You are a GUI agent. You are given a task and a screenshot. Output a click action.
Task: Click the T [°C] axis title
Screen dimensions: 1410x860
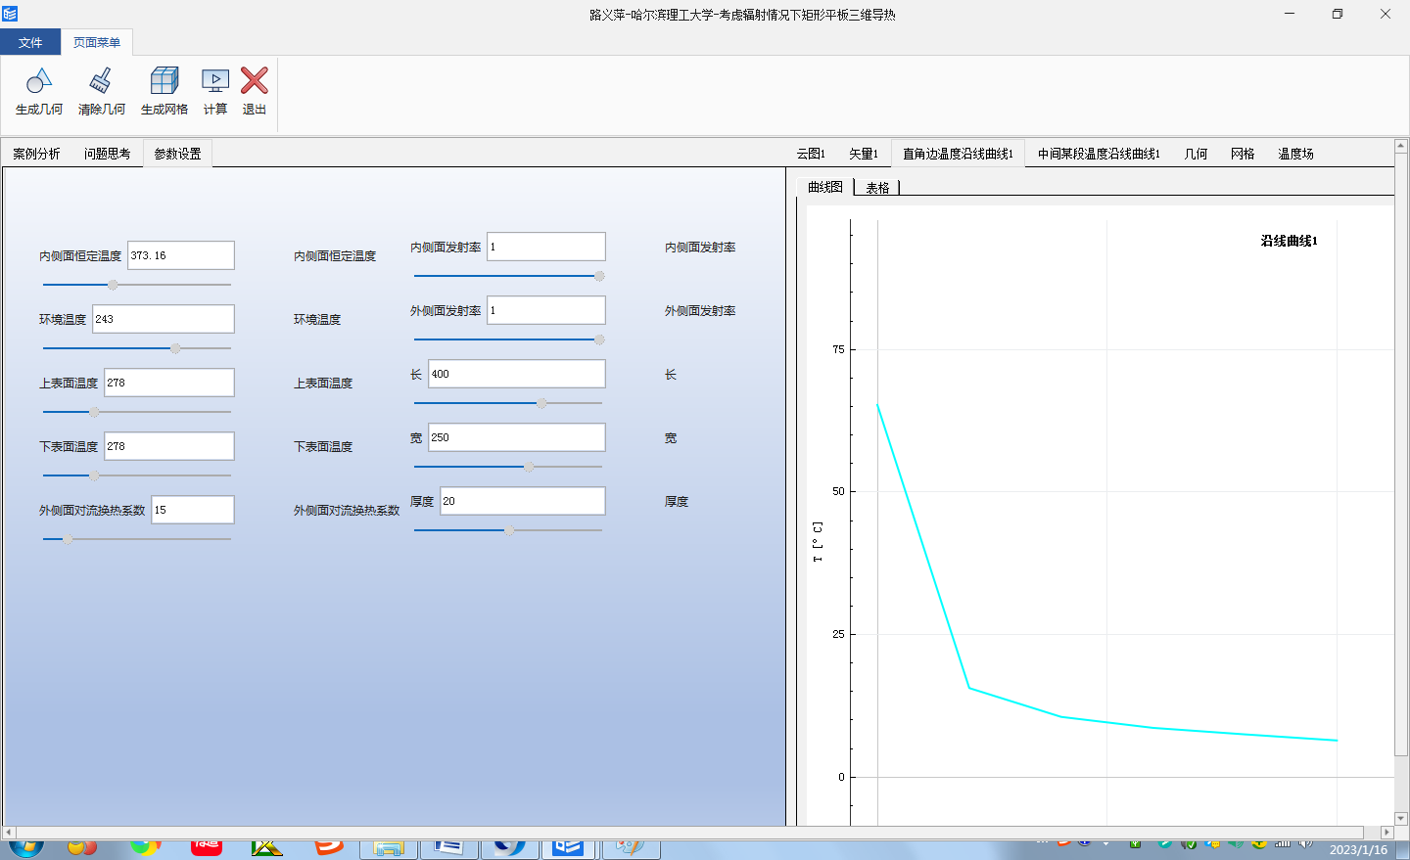point(818,542)
